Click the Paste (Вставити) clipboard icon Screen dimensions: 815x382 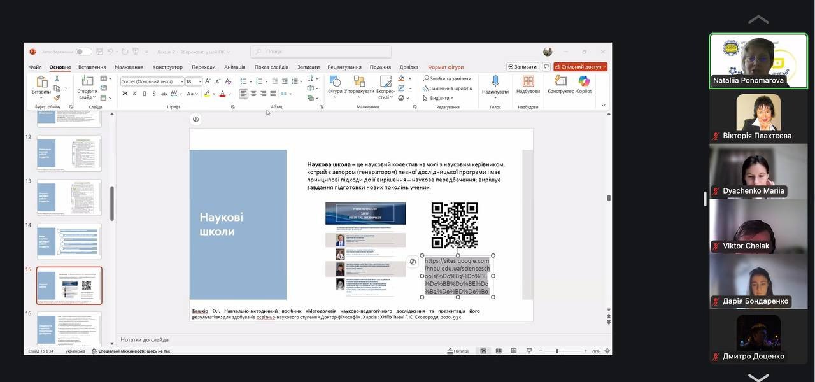point(41,82)
